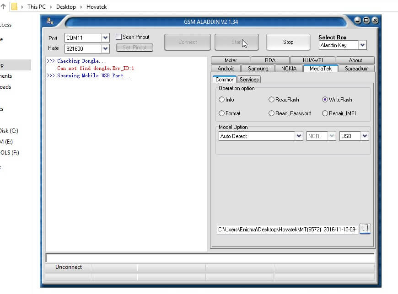Open the COM11 port dropdown
Screen dimensions: 398x294
[106, 38]
